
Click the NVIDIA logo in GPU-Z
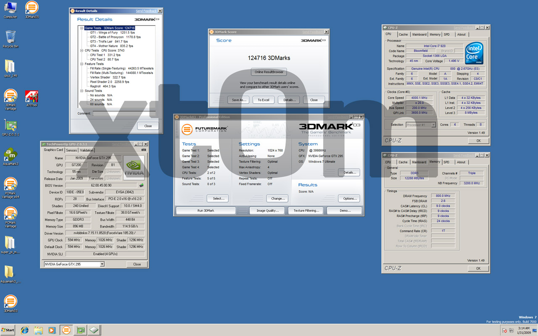(x=134, y=168)
